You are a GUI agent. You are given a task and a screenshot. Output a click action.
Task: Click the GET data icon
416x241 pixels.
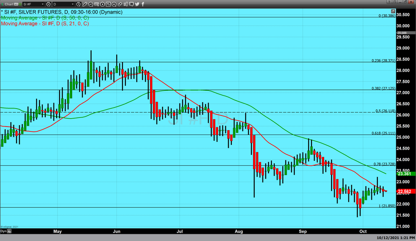pyautogui.click(x=97, y=4)
